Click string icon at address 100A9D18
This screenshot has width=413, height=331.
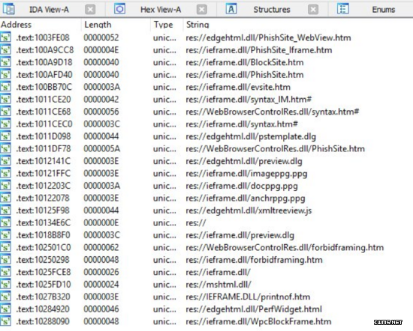(5, 62)
